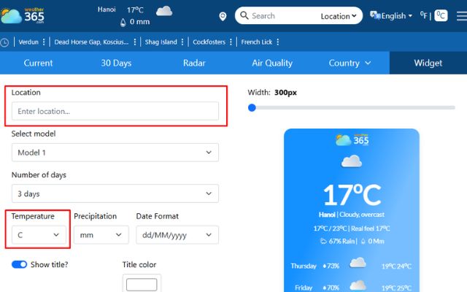Click the large 17°C temperature in widget
This screenshot has height=292, width=467.
pos(352,195)
